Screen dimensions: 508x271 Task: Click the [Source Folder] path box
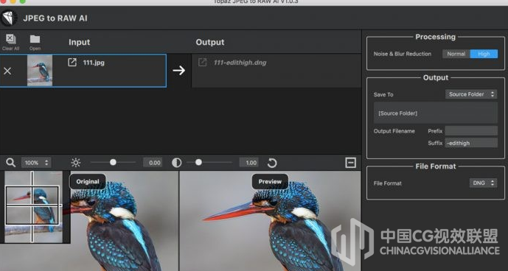point(436,113)
